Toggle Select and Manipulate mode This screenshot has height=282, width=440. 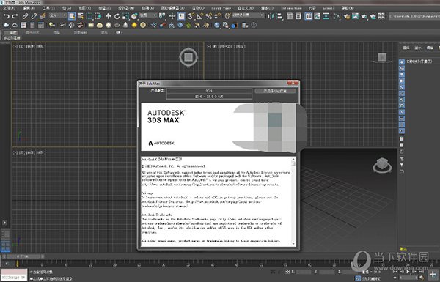[x=172, y=16]
